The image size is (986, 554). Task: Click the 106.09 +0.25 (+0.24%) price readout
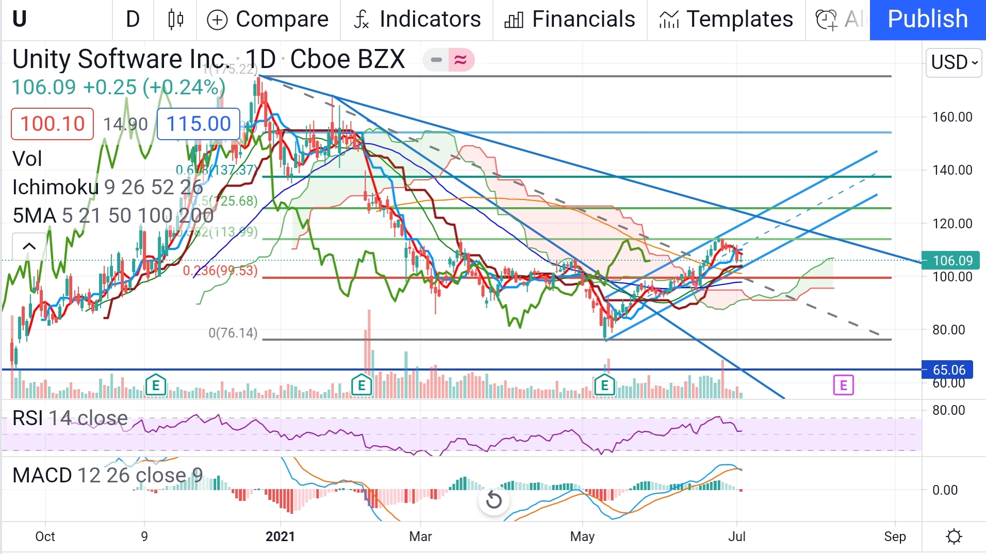[x=119, y=87]
